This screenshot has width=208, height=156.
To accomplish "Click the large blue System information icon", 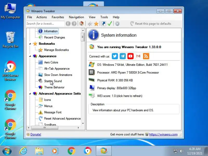I will click(93, 35).
